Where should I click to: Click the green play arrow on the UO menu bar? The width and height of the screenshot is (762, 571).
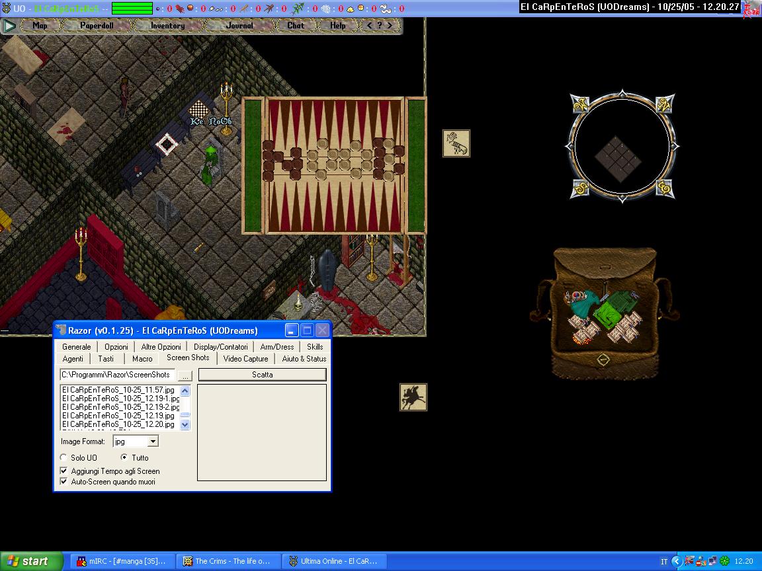tap(9, 26)
